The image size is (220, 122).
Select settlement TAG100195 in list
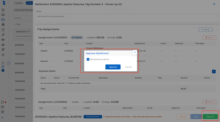point(20,108)
